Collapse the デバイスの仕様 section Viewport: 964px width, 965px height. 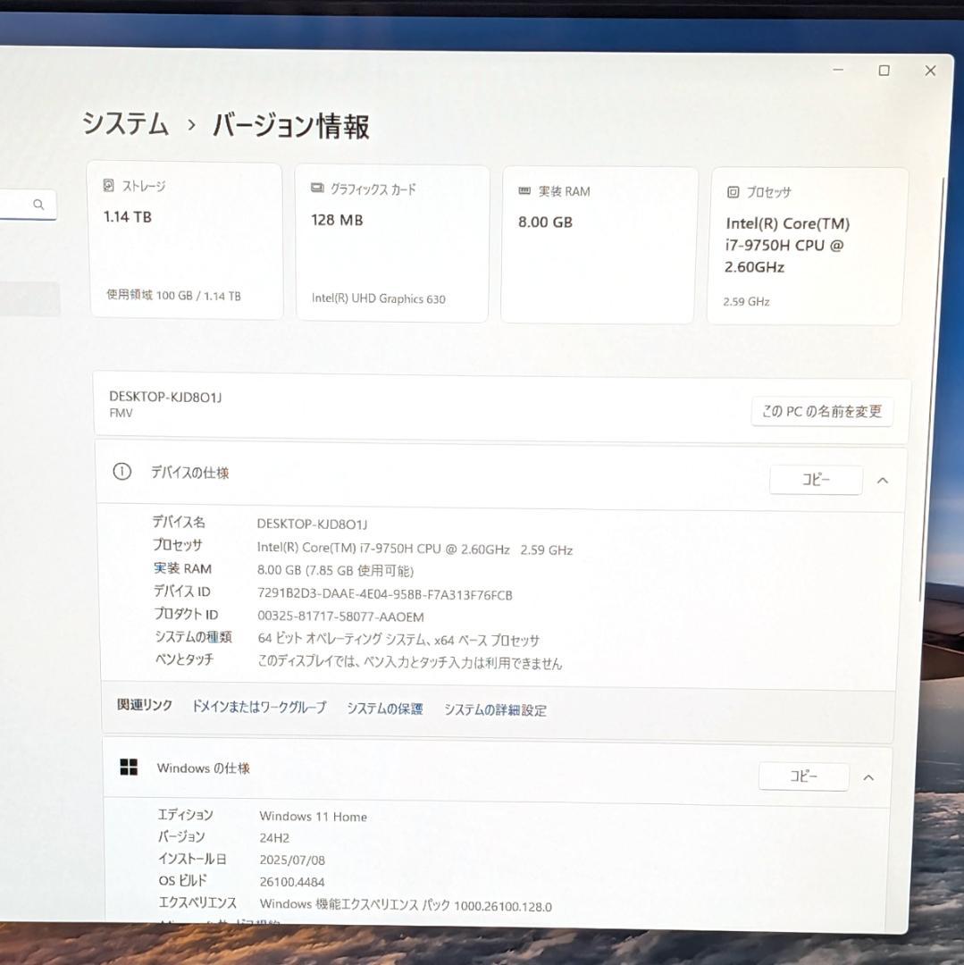coord(883,480)
